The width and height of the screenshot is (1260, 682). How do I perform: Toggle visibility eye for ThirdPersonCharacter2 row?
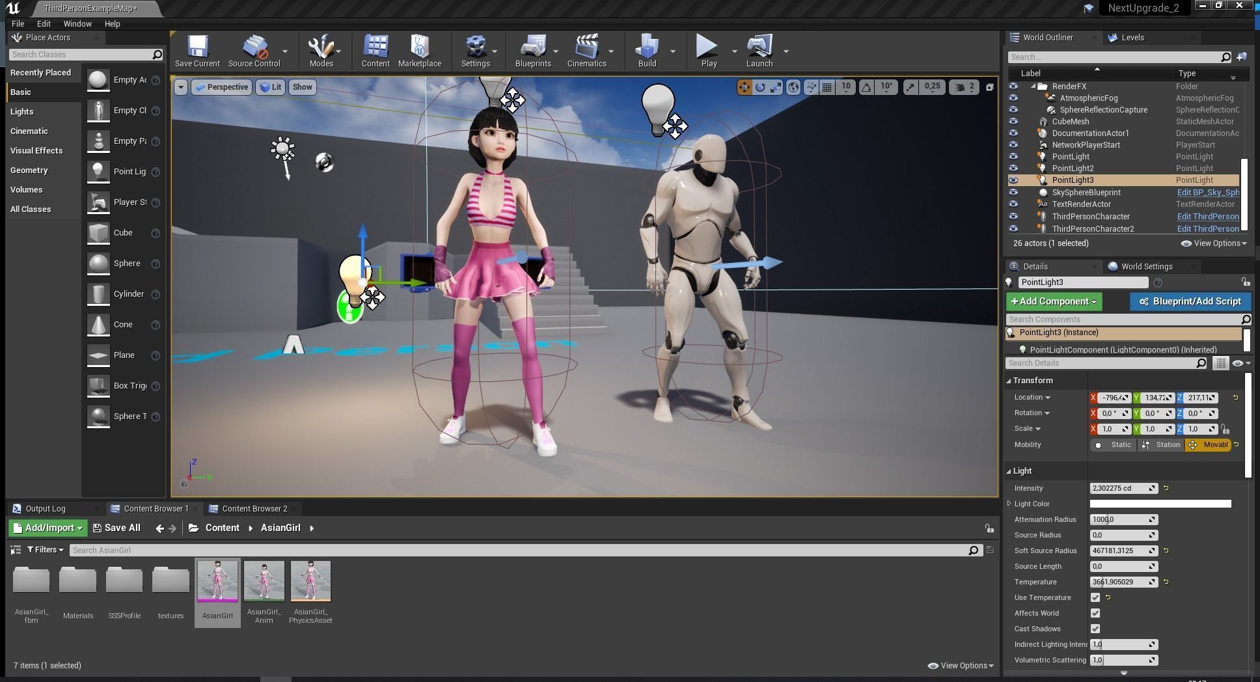(x=1013, y=229)
